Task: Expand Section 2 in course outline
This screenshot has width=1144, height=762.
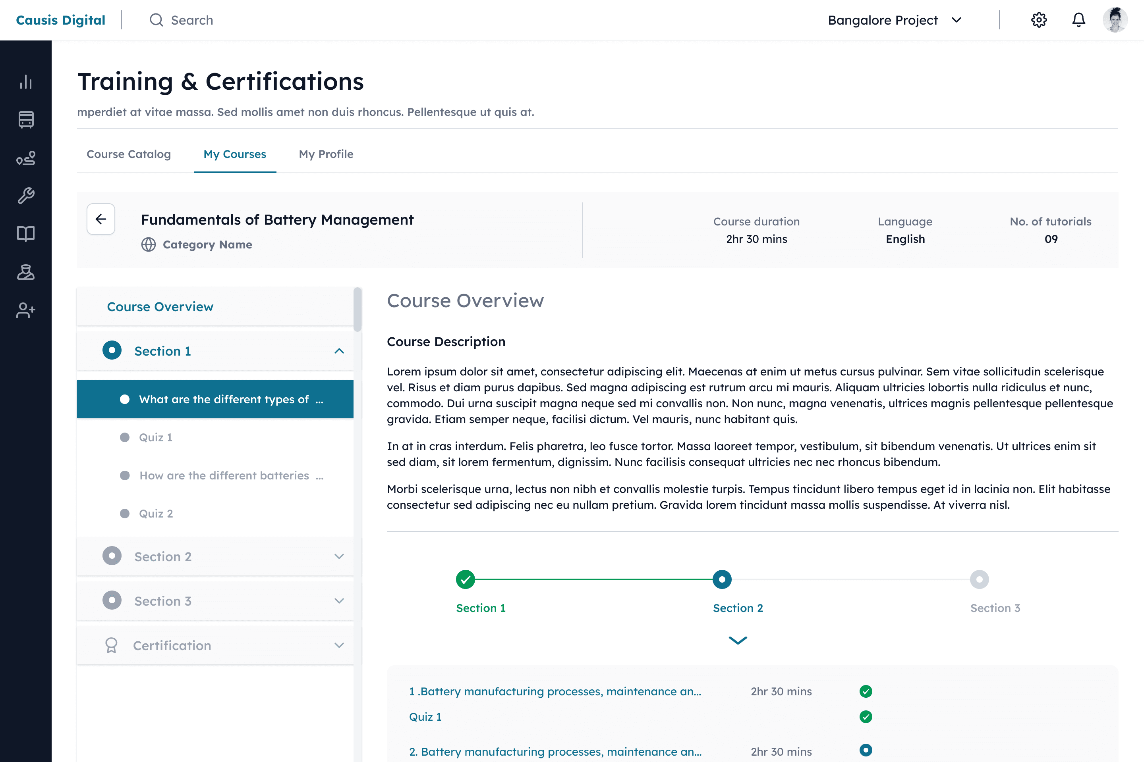Action: (x=339, y=556)
